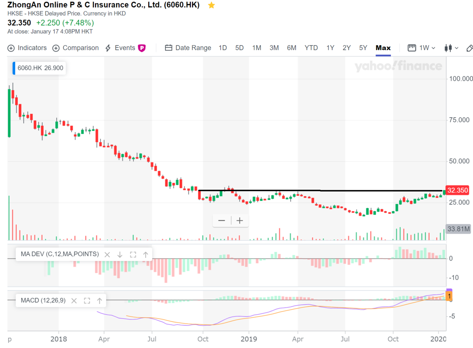Click the Events lightning bolt icon
The width and height of the screenshot is (473, 348).
[x=108, y=48]
